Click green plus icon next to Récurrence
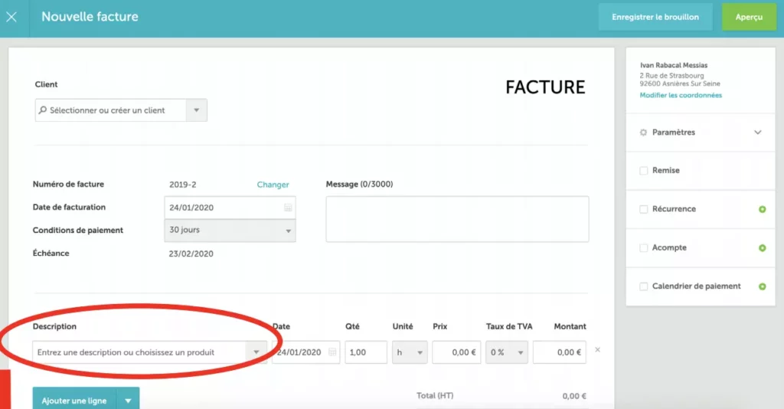 pyautogui.click(x=762, y=209)
